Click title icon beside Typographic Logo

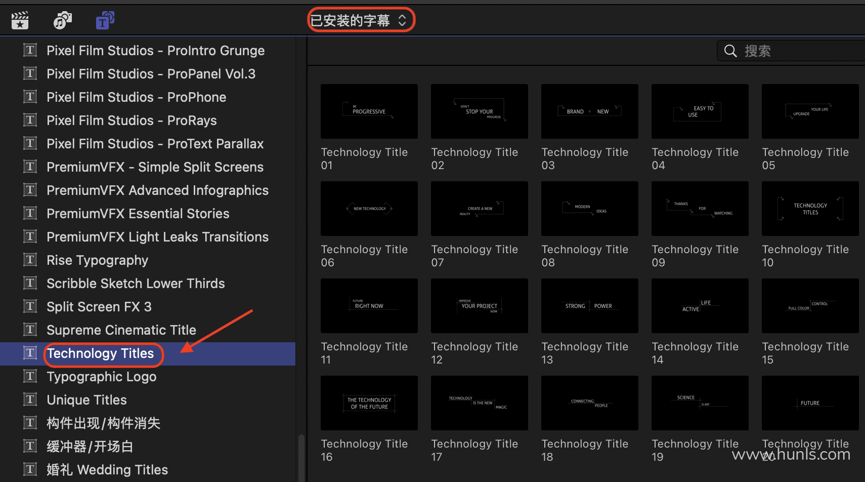pyautogui.click(x=30, y=376)
